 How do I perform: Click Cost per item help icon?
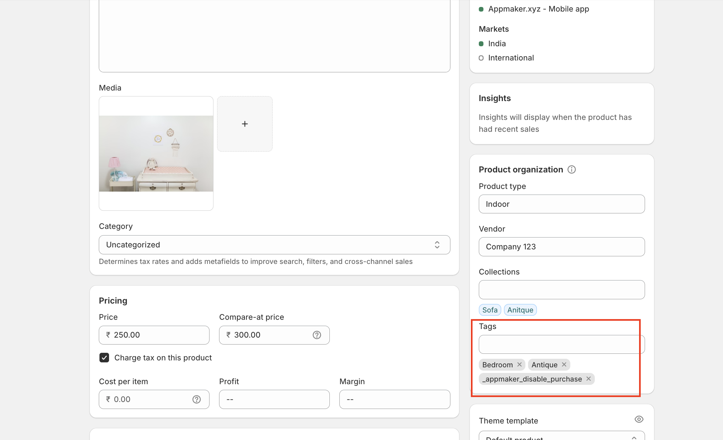coord(196,399)
